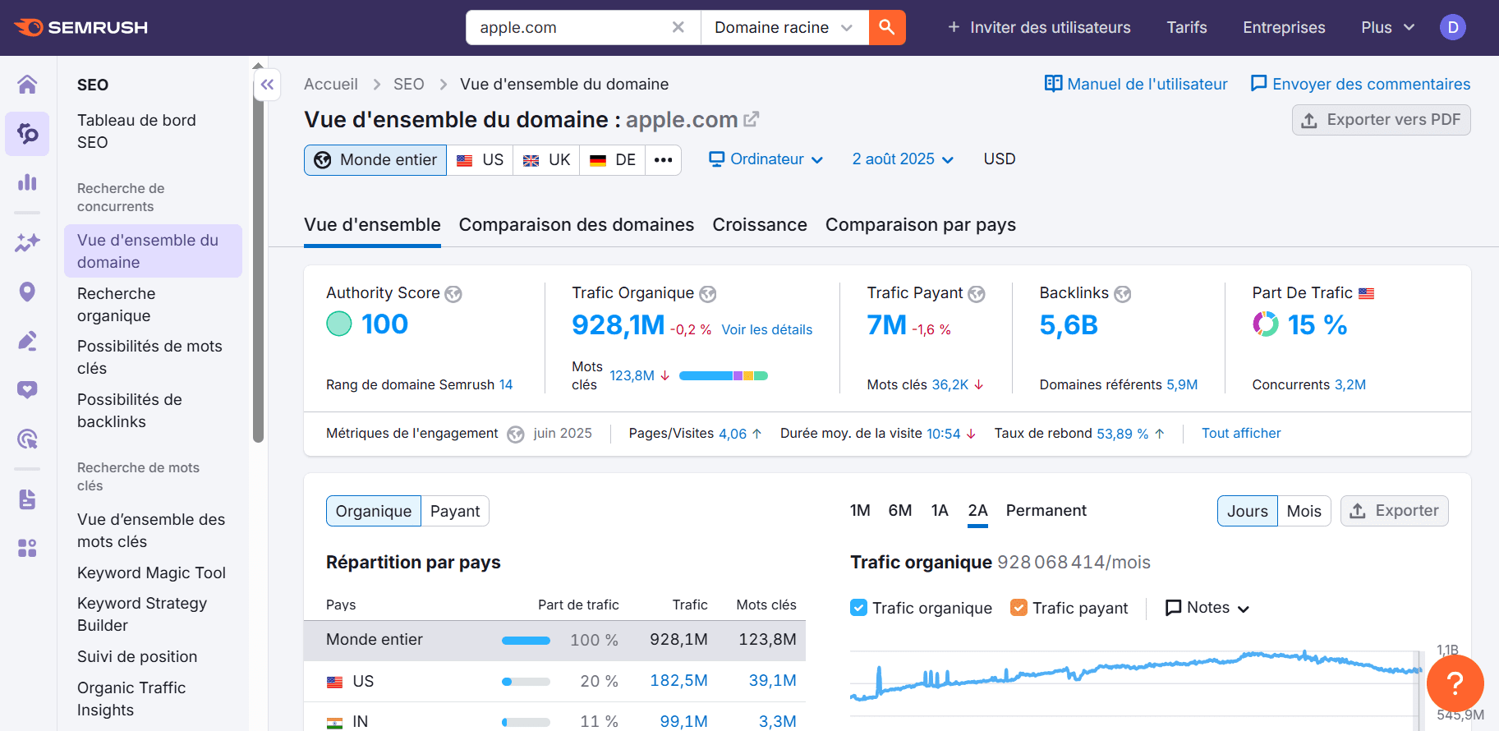
Task: Click the orange search magnifier button
Action: coord(887,27)
